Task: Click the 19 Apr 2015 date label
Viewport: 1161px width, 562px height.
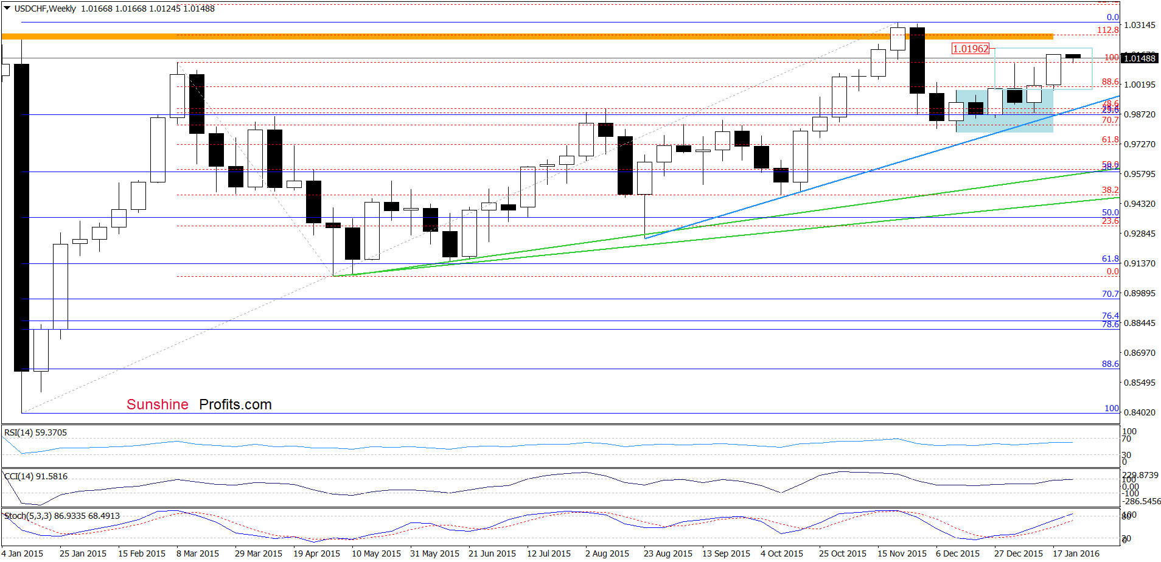Action: point(316,553)
